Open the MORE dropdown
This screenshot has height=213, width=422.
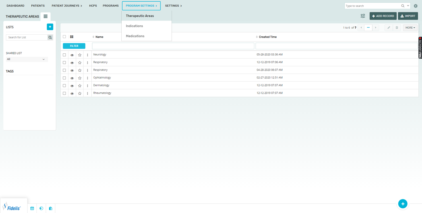(x=410, y=28)
